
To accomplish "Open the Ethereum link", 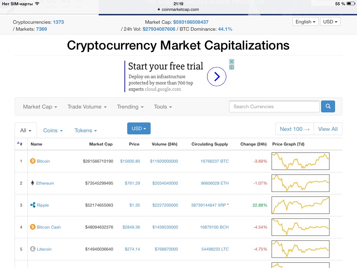I will pos(45,183).
